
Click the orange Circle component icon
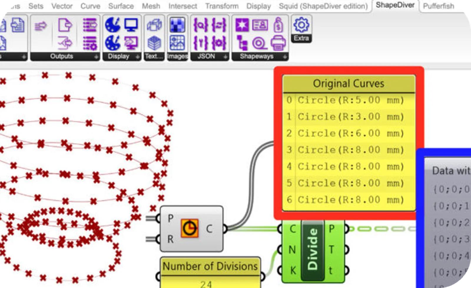coord(190,228)
